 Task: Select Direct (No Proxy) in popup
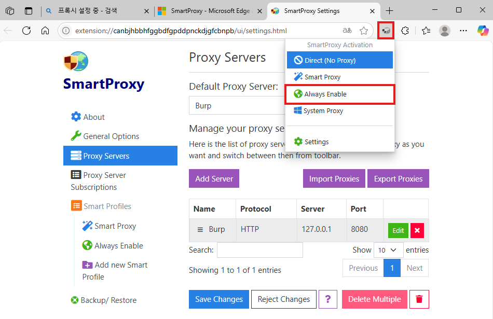[x=340, y=60]
